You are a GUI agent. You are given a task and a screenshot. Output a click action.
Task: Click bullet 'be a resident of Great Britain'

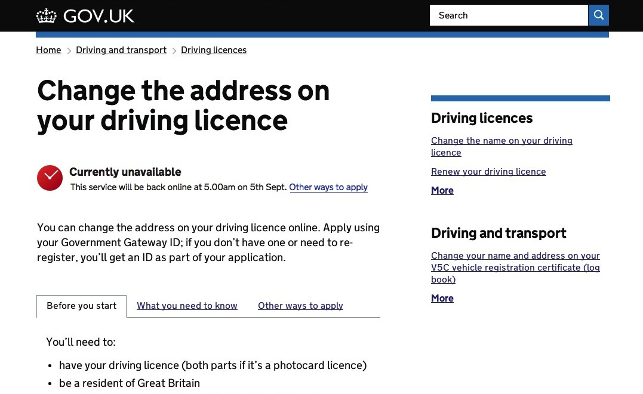[x=130, y=383]
